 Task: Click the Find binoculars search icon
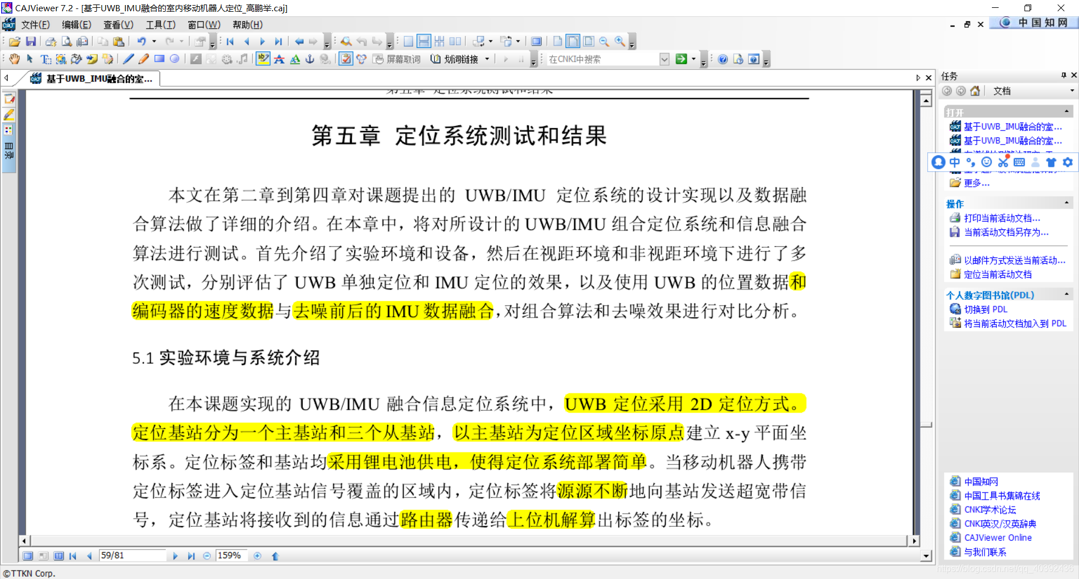click(346, 42)
